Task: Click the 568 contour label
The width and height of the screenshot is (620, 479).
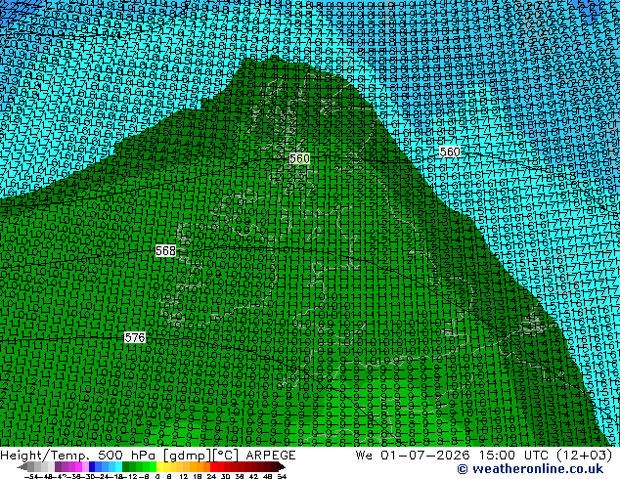Action: tap(165, 250)
